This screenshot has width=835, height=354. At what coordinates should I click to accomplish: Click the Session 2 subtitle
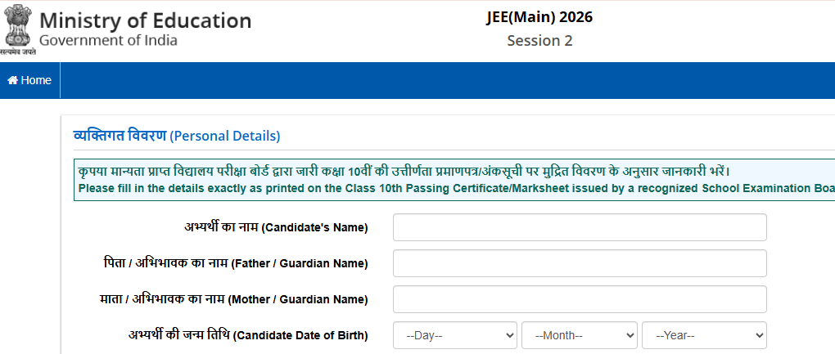539,41
